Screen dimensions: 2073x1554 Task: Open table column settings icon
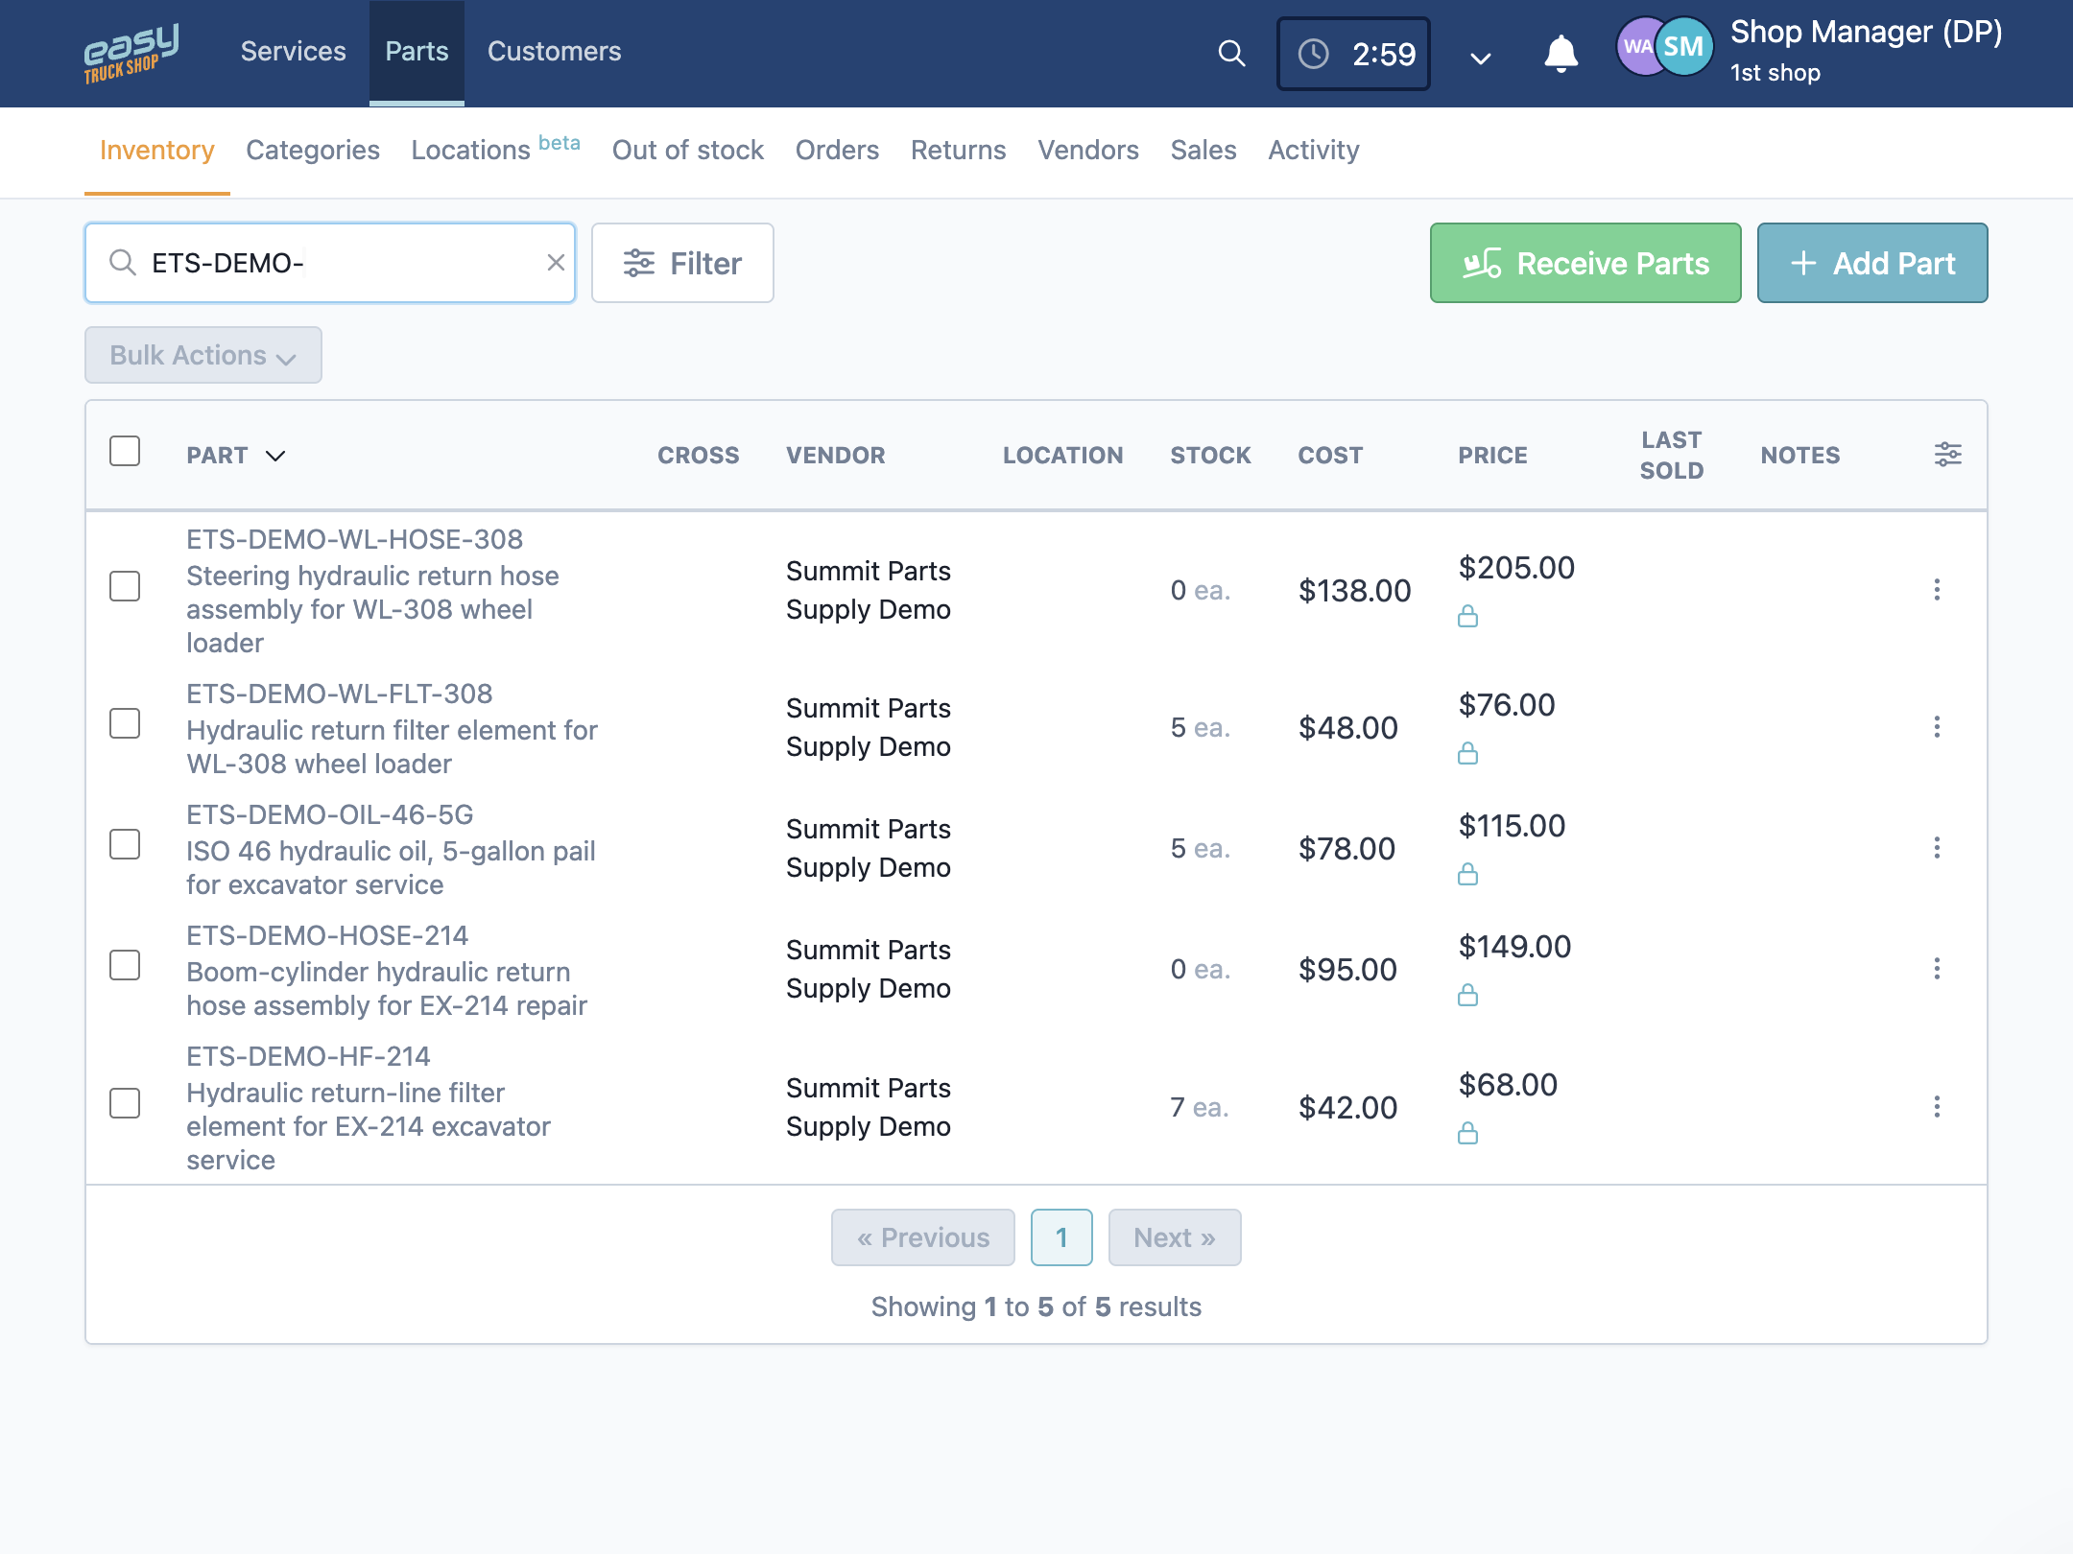[1947, 455]
